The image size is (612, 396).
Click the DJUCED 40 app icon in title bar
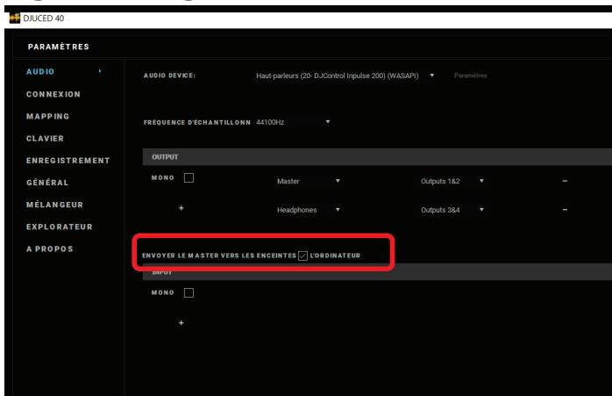[14, 18]
